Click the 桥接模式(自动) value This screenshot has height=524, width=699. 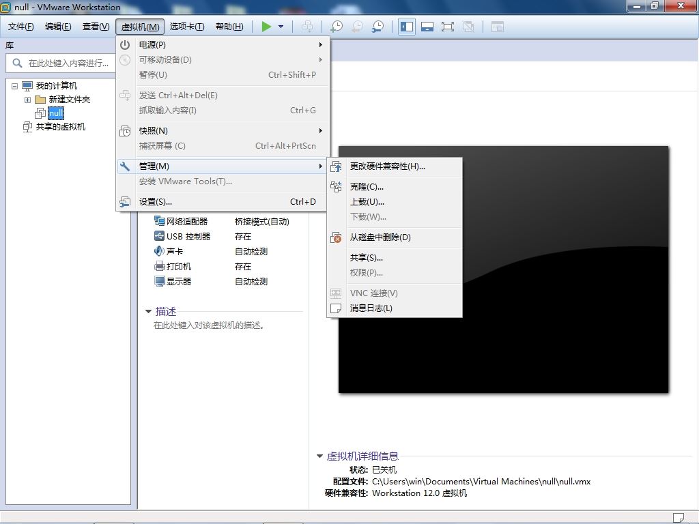pos(261,222)
